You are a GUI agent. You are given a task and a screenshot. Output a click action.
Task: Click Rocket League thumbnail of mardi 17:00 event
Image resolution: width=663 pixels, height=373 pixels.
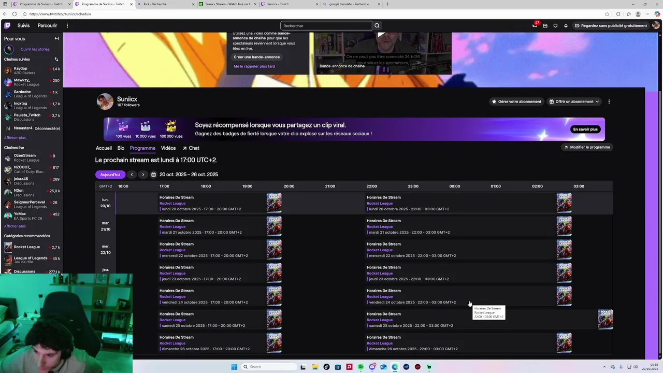coord(274,226)
